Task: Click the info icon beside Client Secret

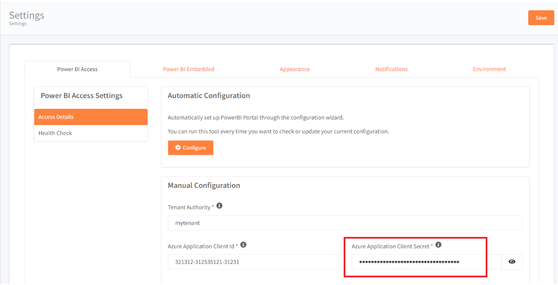Action: tap(438, 245)
